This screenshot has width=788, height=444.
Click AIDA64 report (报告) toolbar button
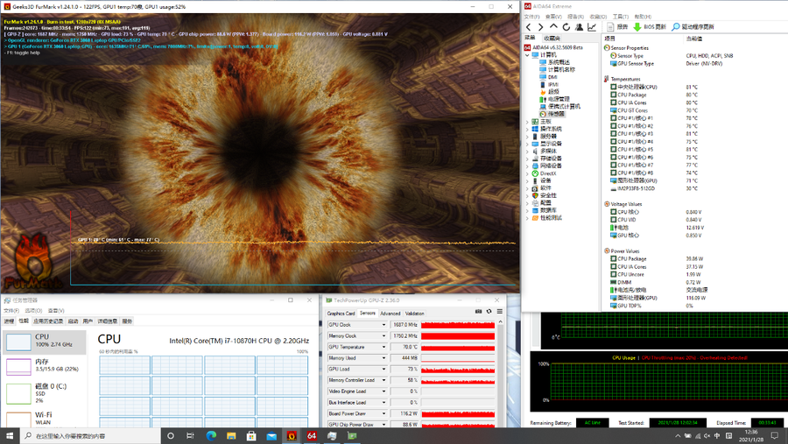tap(617, 26)
